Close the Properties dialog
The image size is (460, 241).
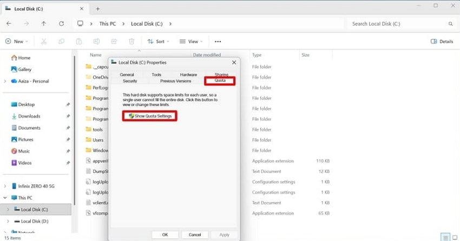click(234, 63)
